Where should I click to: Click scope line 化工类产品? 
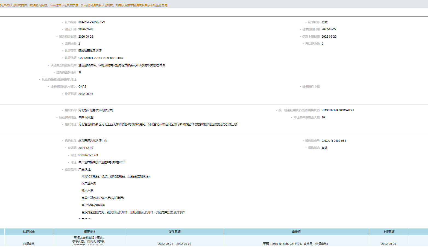tap(89, 184)
